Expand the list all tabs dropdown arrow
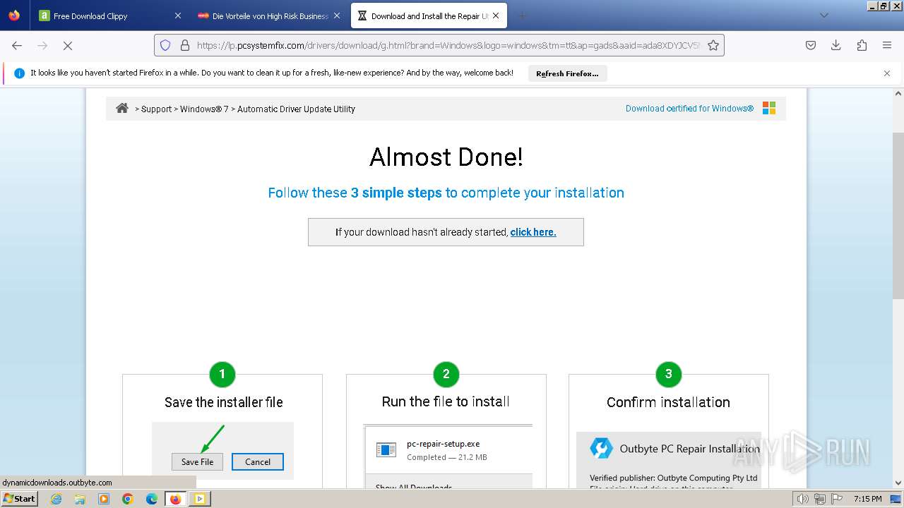 pyautogui.click(x=823, y=16)
